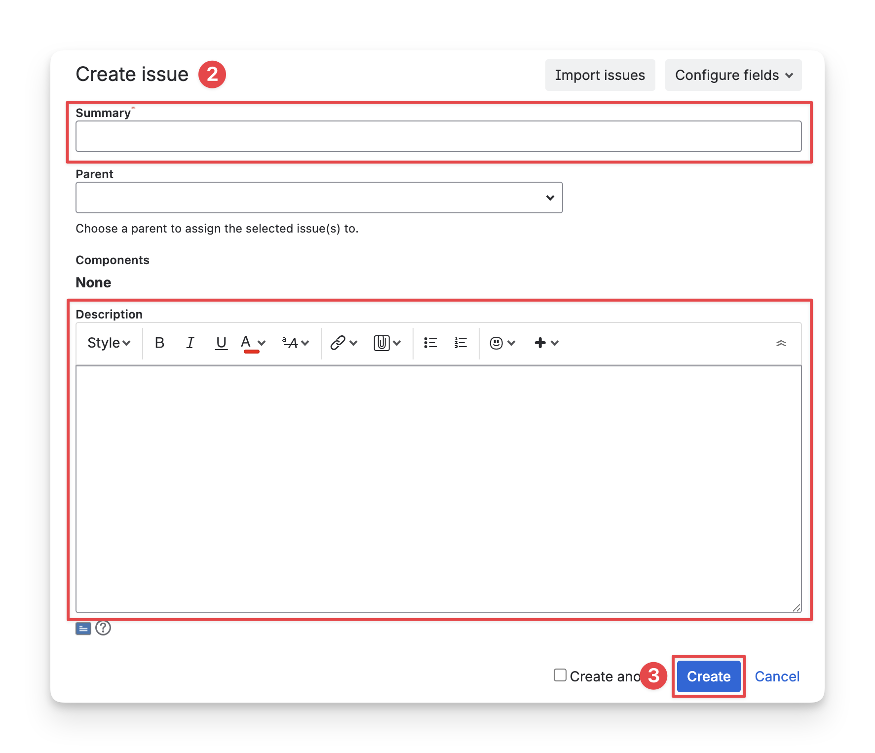The height and width of the screenshot is (753, 875).
Task: Apply bold formatting in Description toolbar
Action: pos(159,343)
